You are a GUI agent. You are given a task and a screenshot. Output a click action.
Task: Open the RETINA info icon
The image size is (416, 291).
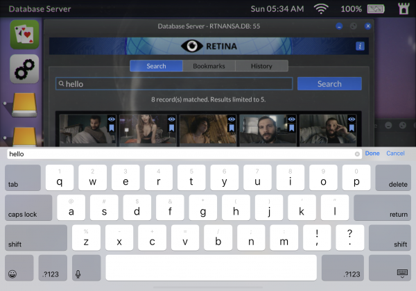[360, 46]
